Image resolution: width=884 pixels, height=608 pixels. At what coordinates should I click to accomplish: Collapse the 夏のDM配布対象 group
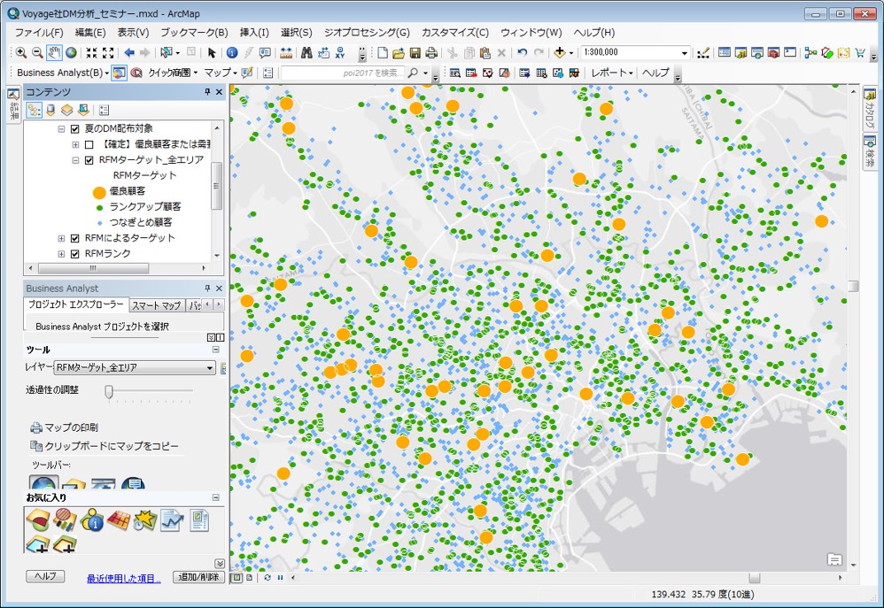coord(61,129)
